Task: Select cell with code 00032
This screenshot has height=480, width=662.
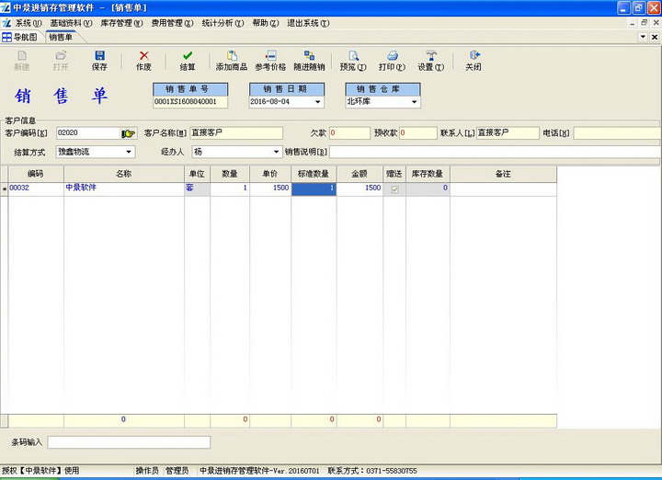Action: 36,189
